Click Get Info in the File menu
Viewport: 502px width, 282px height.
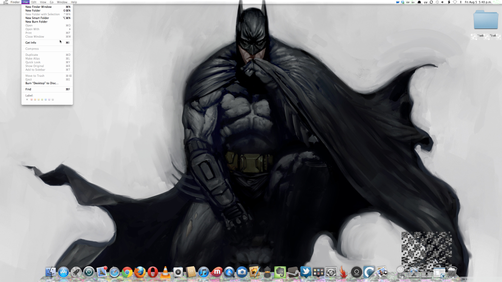pos(31,43)
